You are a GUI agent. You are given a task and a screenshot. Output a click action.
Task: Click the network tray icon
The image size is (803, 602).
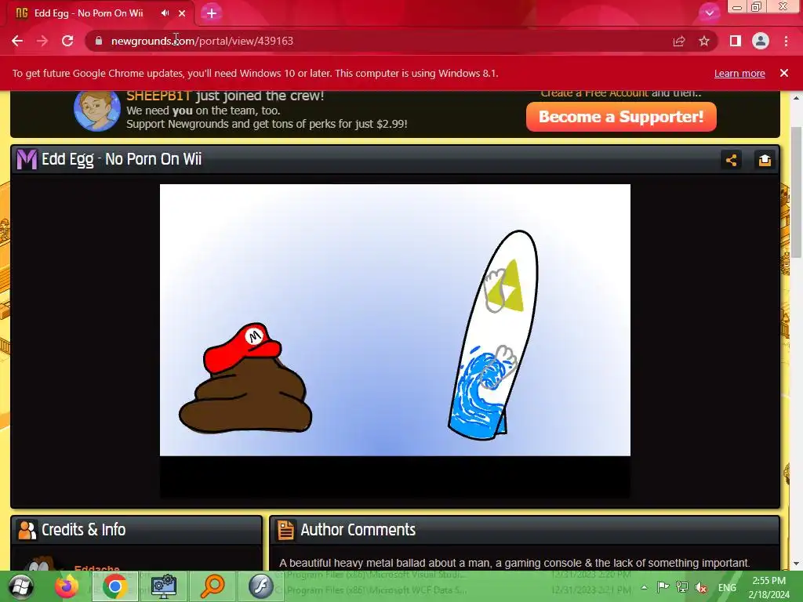click(x=682, y=587)
